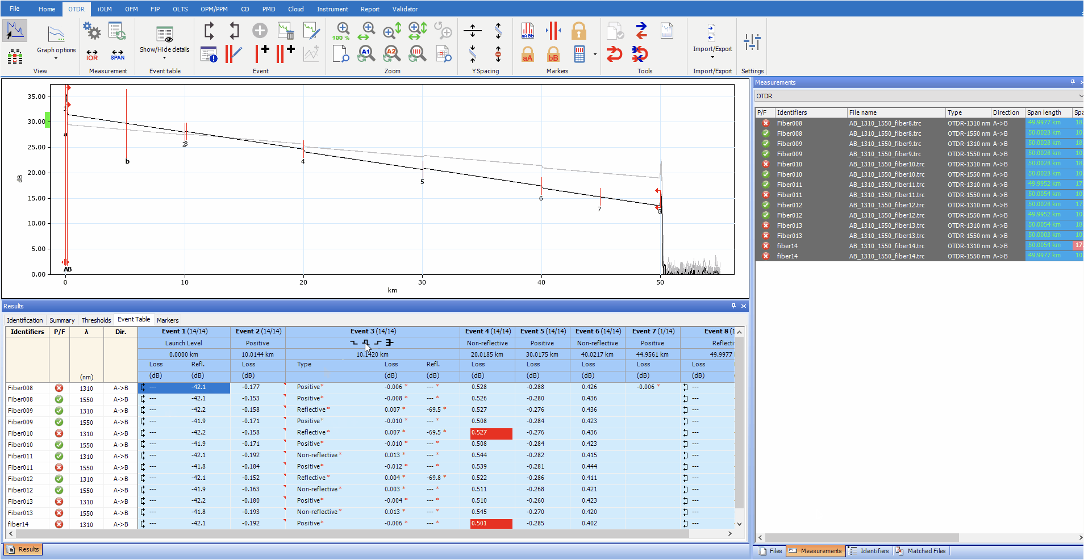1084x560 pixels.
Task: Click the aA Bb markers display icon
Action: coord(528,31)
